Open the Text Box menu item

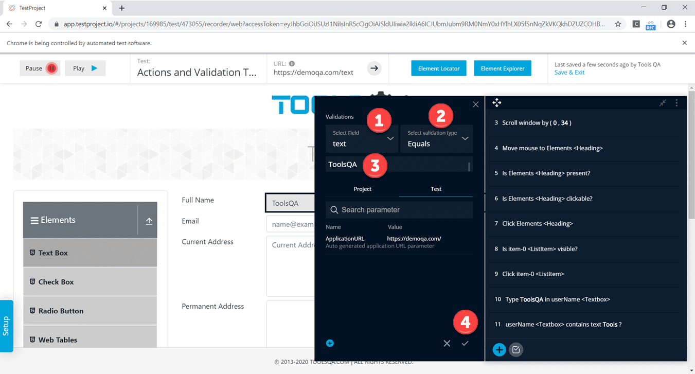point(90,253)
